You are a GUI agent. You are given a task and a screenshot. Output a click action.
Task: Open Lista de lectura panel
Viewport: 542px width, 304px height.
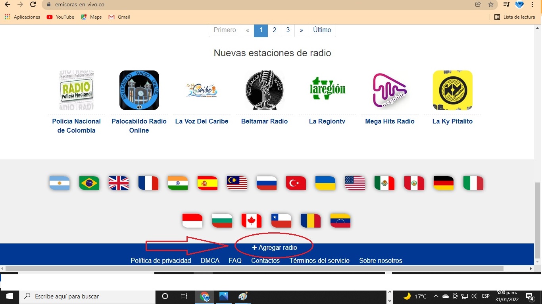point(515,17)
